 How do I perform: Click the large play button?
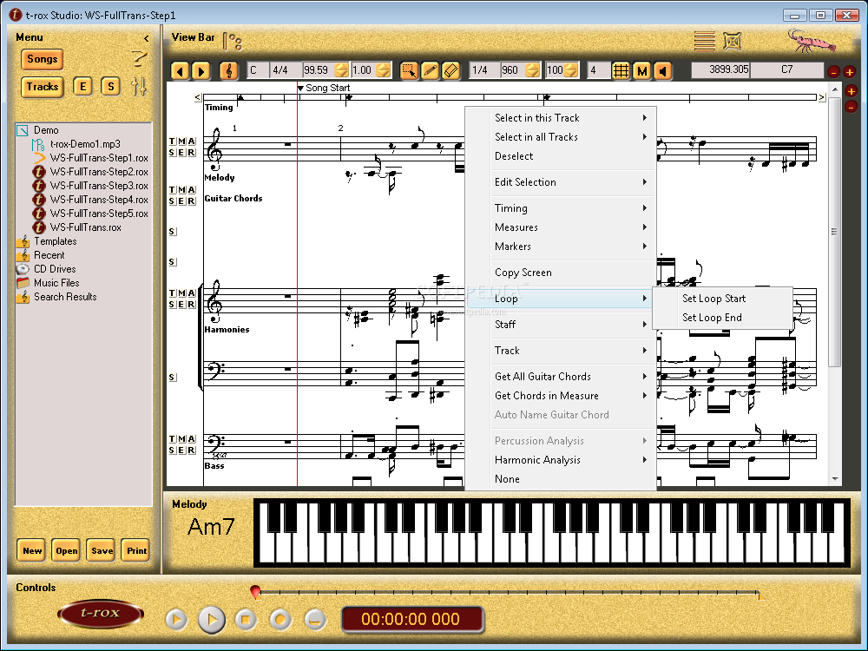coord(212,620)
